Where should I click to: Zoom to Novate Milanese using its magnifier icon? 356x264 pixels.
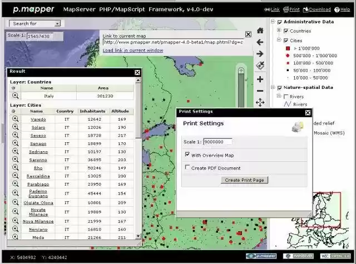(x=15, y=212)
